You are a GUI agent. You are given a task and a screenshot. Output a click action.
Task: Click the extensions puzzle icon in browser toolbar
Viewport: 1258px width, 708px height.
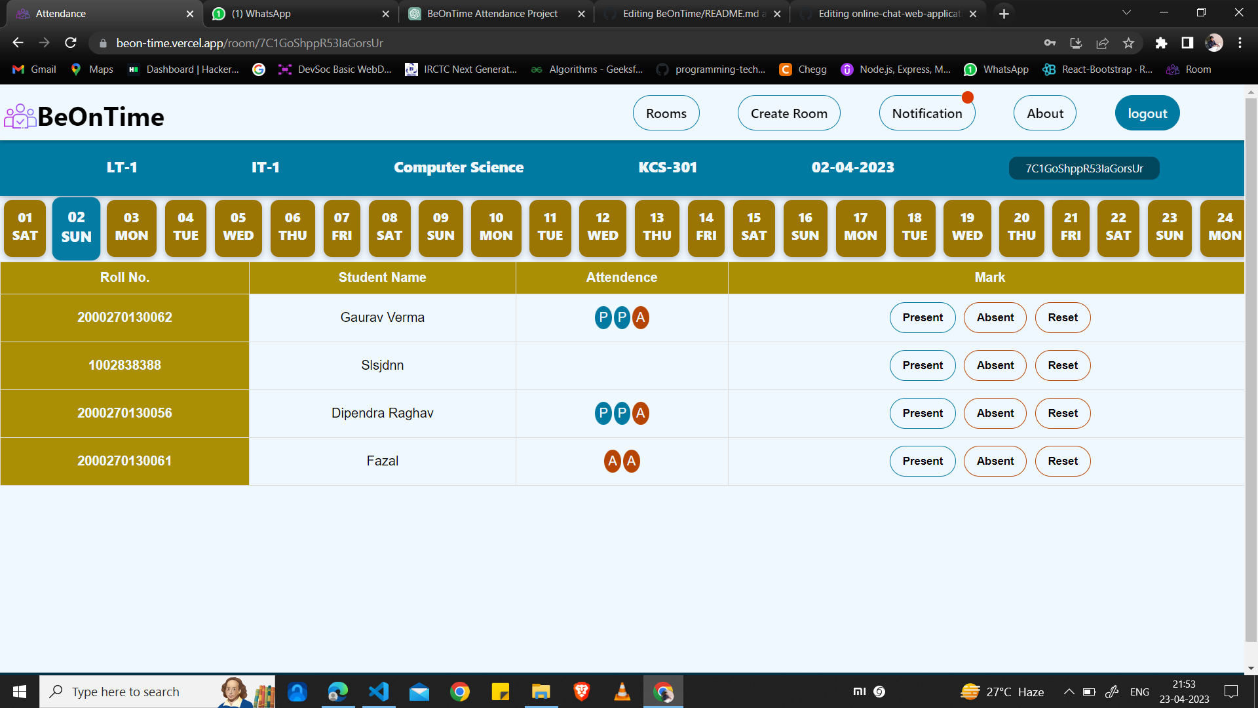tap(1161, 43)
